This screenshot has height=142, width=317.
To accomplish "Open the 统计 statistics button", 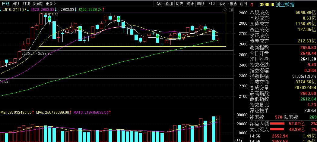I will 190,4.
